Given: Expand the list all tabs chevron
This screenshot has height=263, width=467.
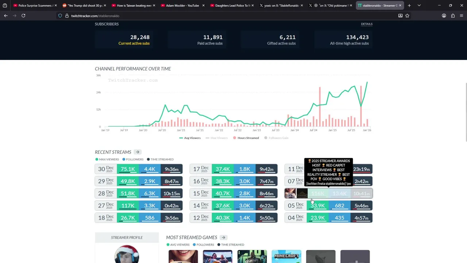Looking at the screenshot, I should point(419,5).
